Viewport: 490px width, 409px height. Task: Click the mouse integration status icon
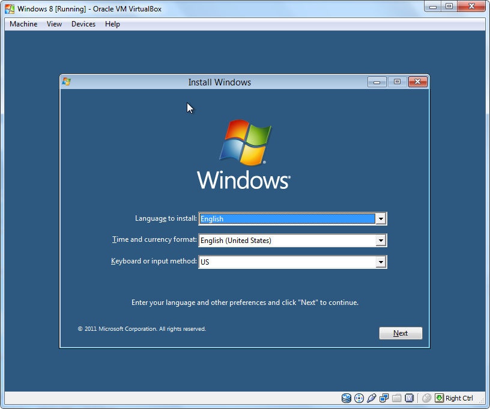tap(426, 398)
